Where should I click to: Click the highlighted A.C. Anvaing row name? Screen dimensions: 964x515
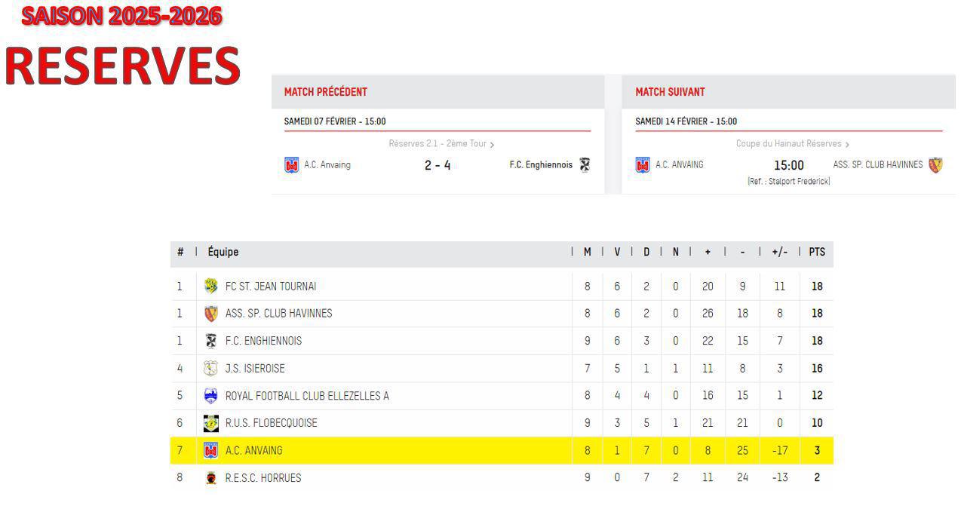pos(253,451)
